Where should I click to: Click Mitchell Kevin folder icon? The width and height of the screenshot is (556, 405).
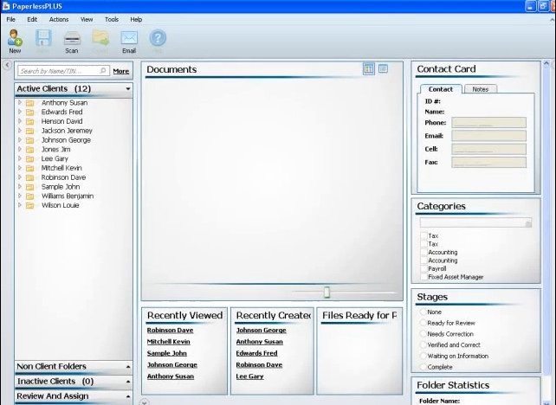(30, 168)
